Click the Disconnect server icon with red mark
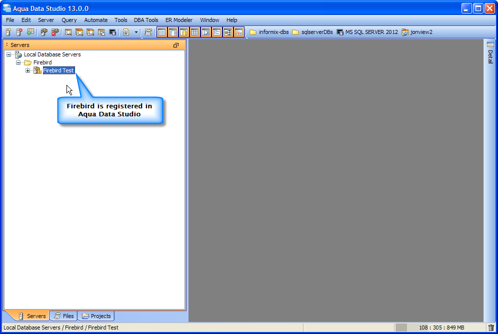The image size is (498, 334). [55, 32]
